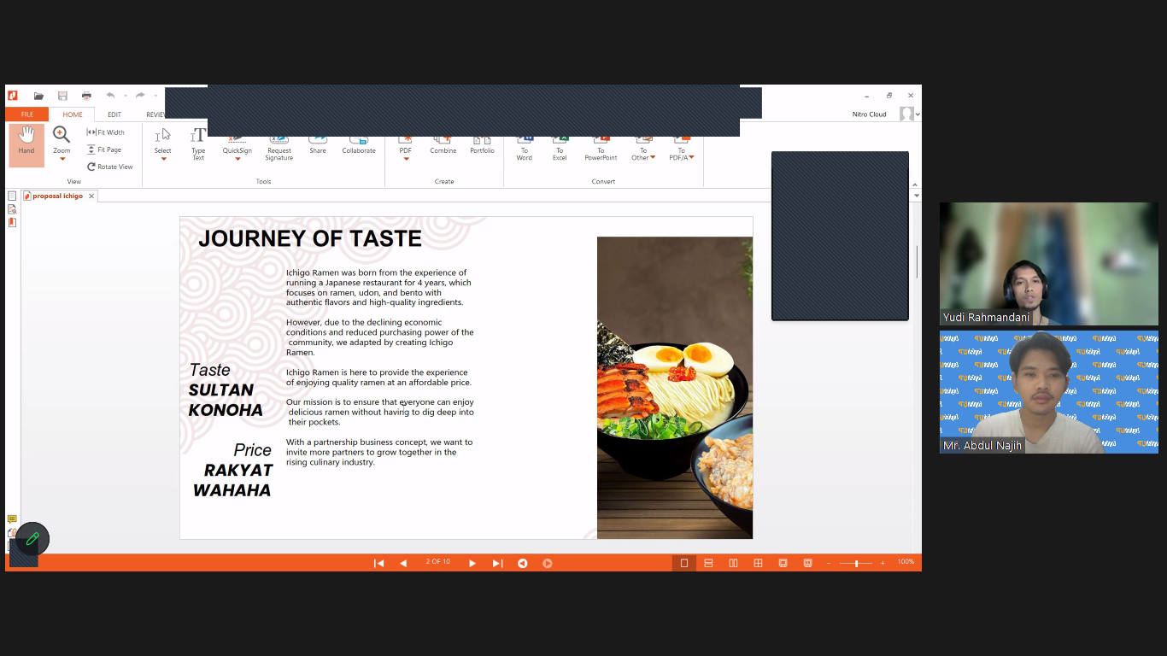Switch to the EDIT ribbon tab
Screen dimensions: 1167x656
[114, 114]
